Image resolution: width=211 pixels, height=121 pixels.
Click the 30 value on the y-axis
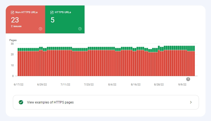pyautogui.click(x=12, y=44)
